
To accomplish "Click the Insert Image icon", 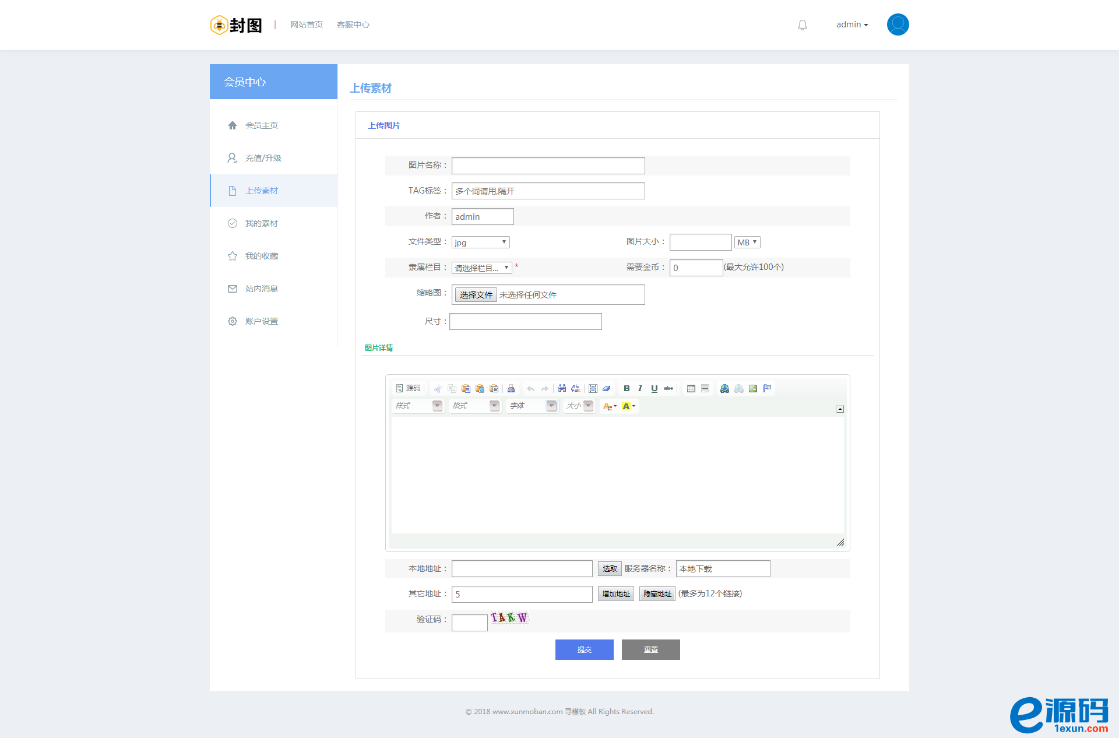I will pos(753,388).
